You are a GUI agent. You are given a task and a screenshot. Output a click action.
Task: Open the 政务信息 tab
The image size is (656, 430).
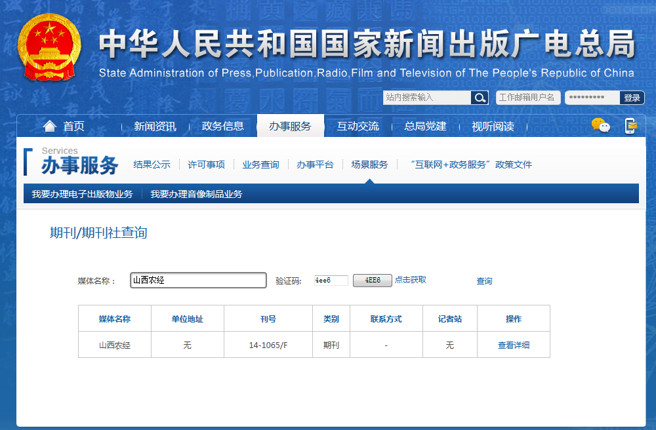click(x=222, y=127)
